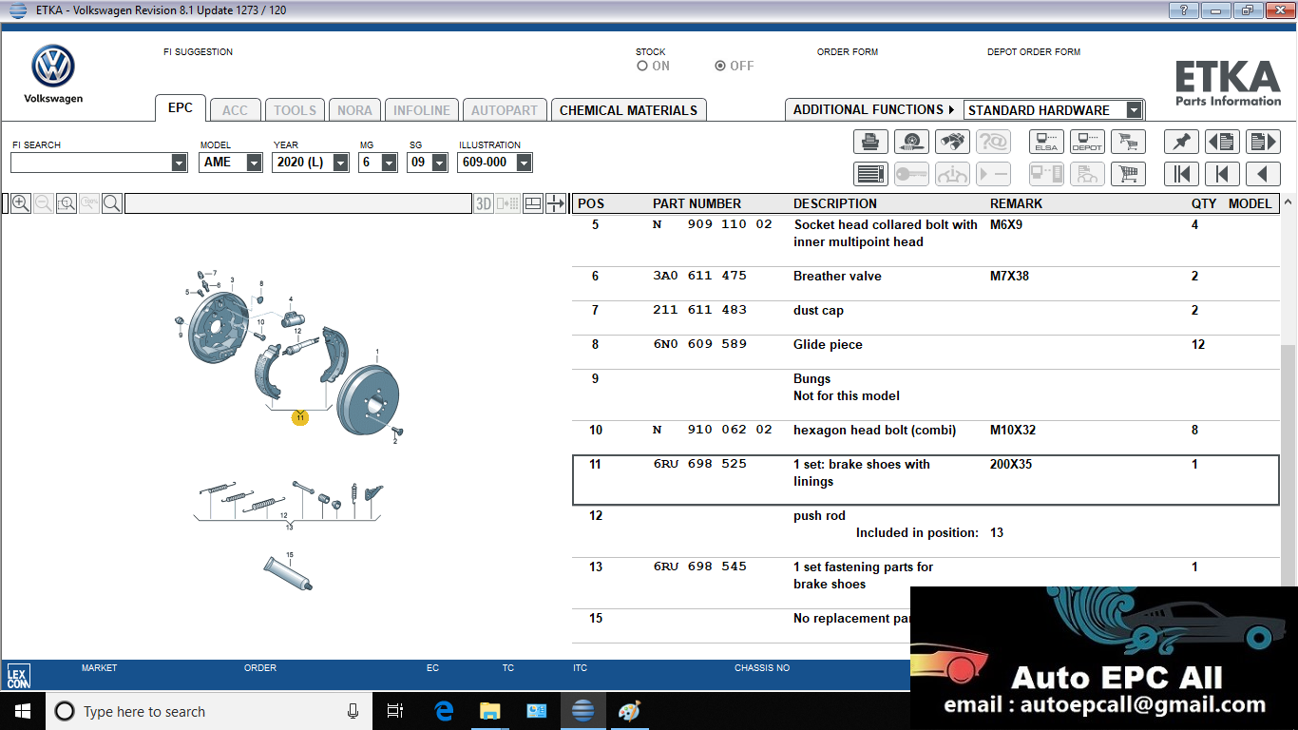
Task: Click the double shopping carts icon
Action: click(1128, 142)
